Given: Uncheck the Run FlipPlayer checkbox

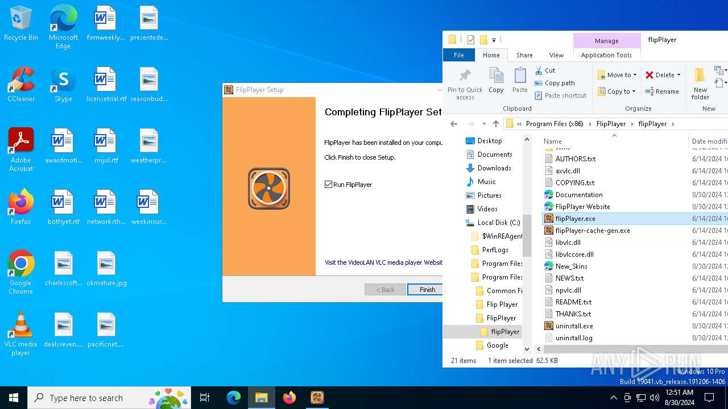Looking at the screenshot, I should pyautogui.click(x=328, y=185).
